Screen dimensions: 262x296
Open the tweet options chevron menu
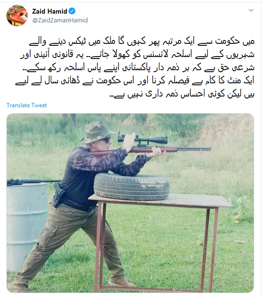pos(251,10)
